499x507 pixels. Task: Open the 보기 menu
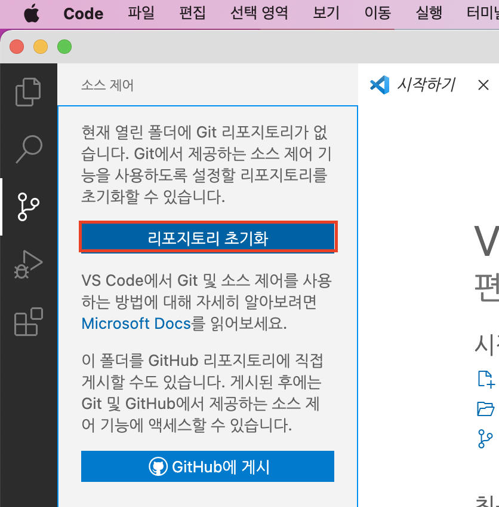pos(326,13)
